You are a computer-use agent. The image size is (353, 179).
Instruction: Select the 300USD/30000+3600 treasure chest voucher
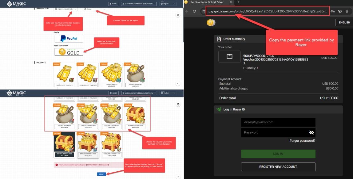point(135,117)
